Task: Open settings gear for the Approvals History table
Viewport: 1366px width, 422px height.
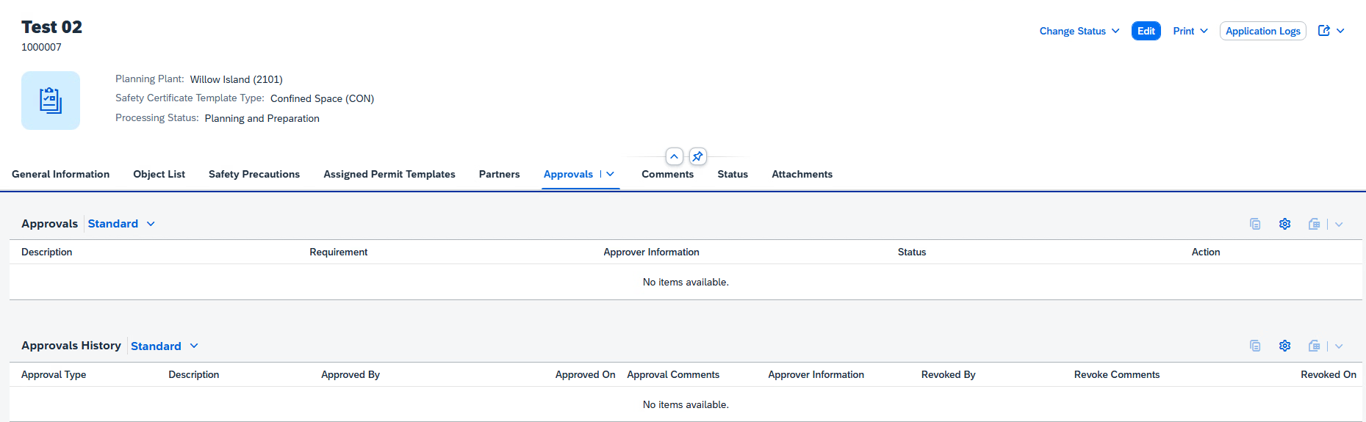Action: point(1284,346)
